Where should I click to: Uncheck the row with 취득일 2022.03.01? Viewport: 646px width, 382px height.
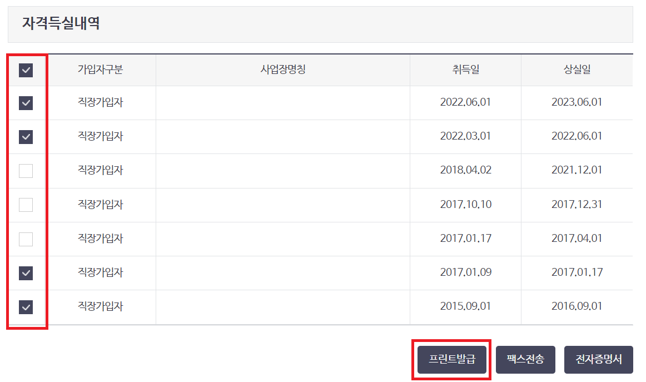click(25, 137)
